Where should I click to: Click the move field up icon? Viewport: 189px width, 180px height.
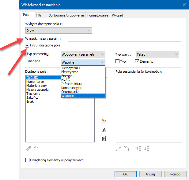point(138,149)
